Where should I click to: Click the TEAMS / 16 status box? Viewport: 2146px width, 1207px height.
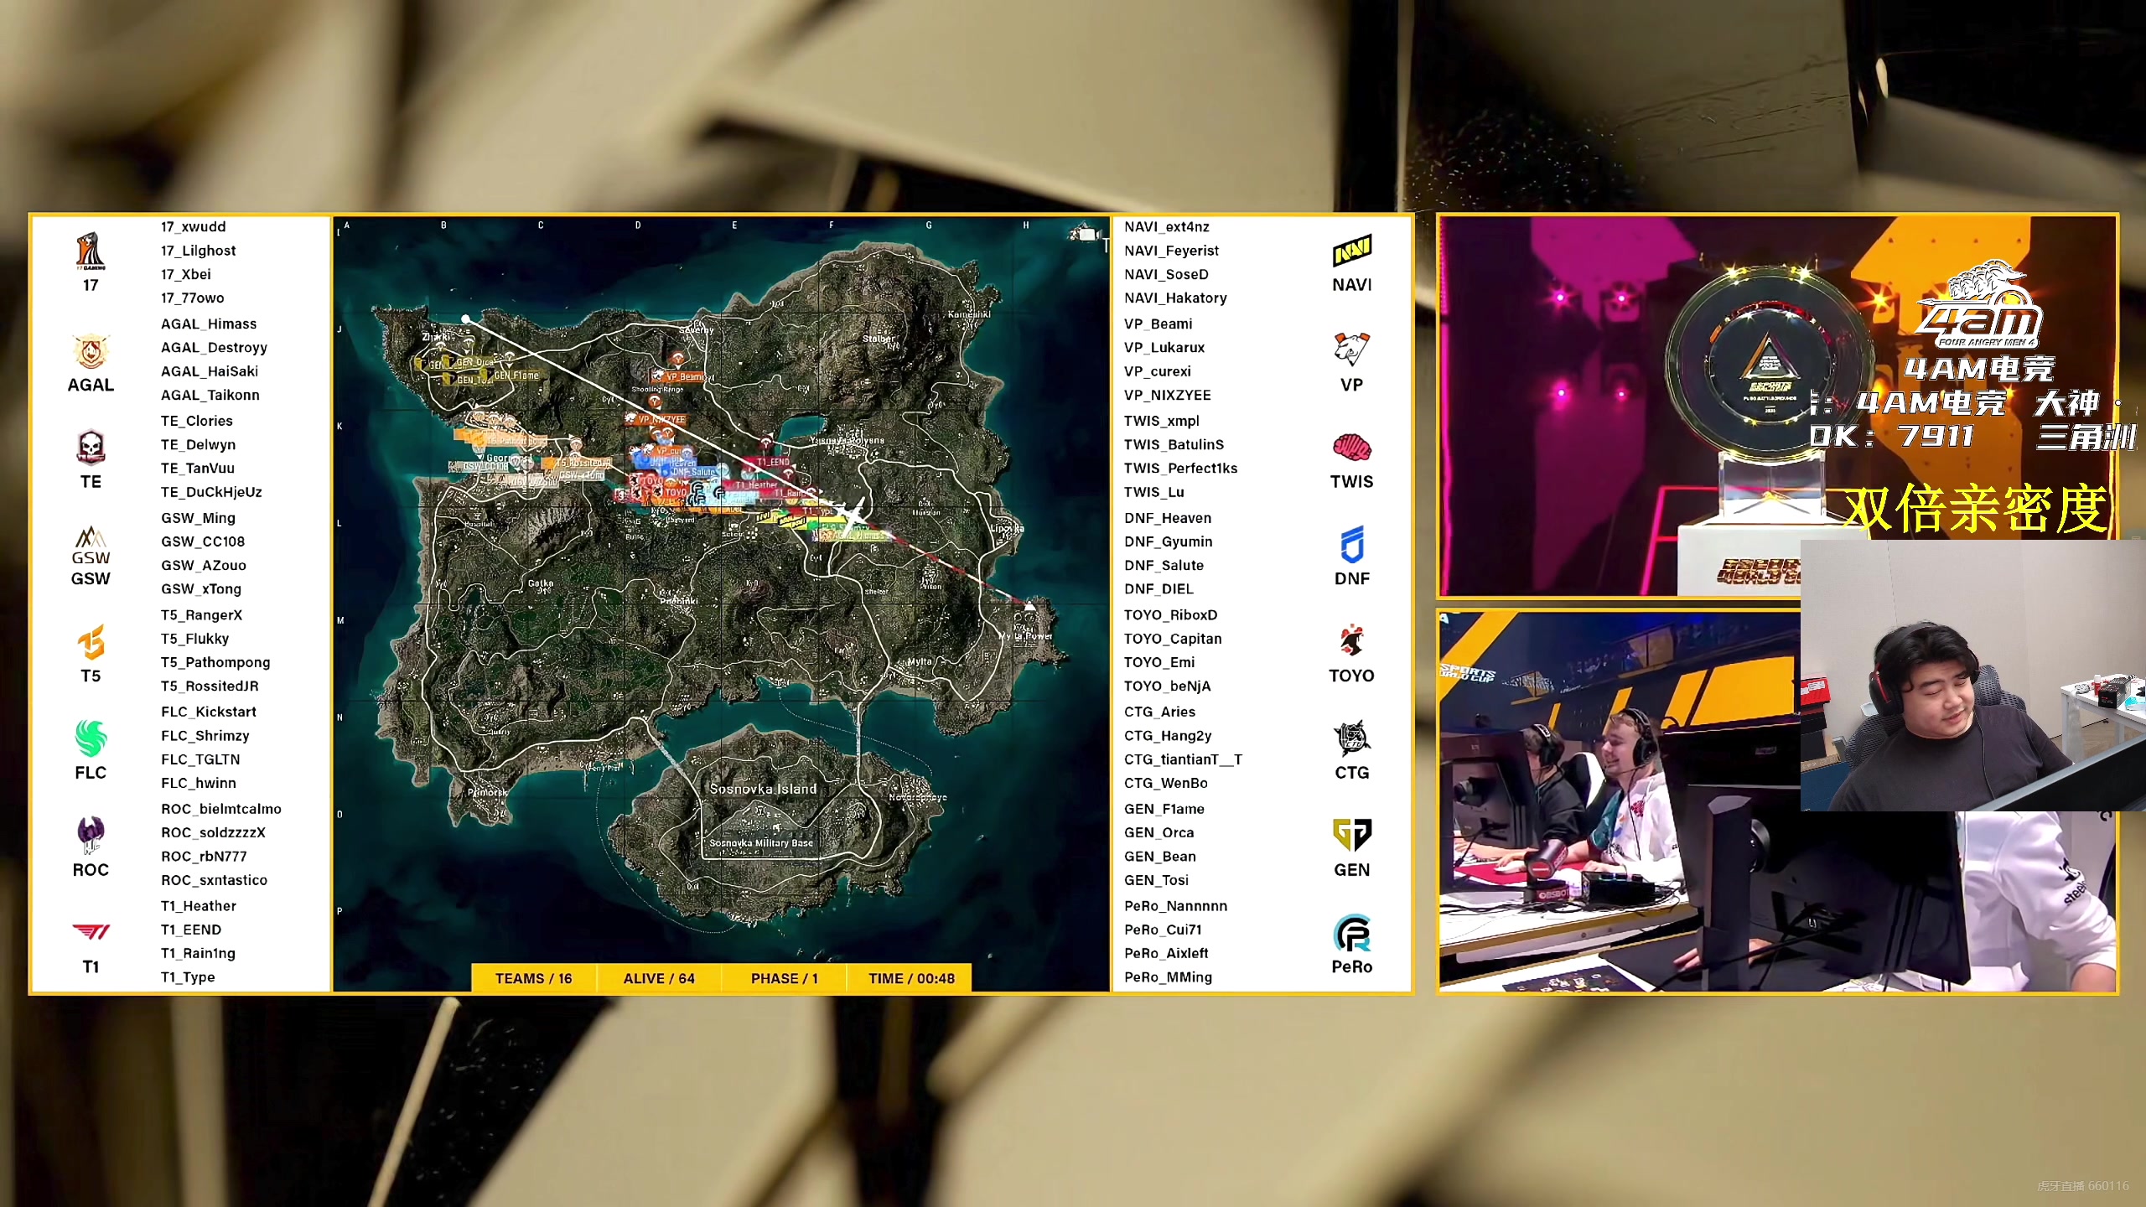pos(533,978)
